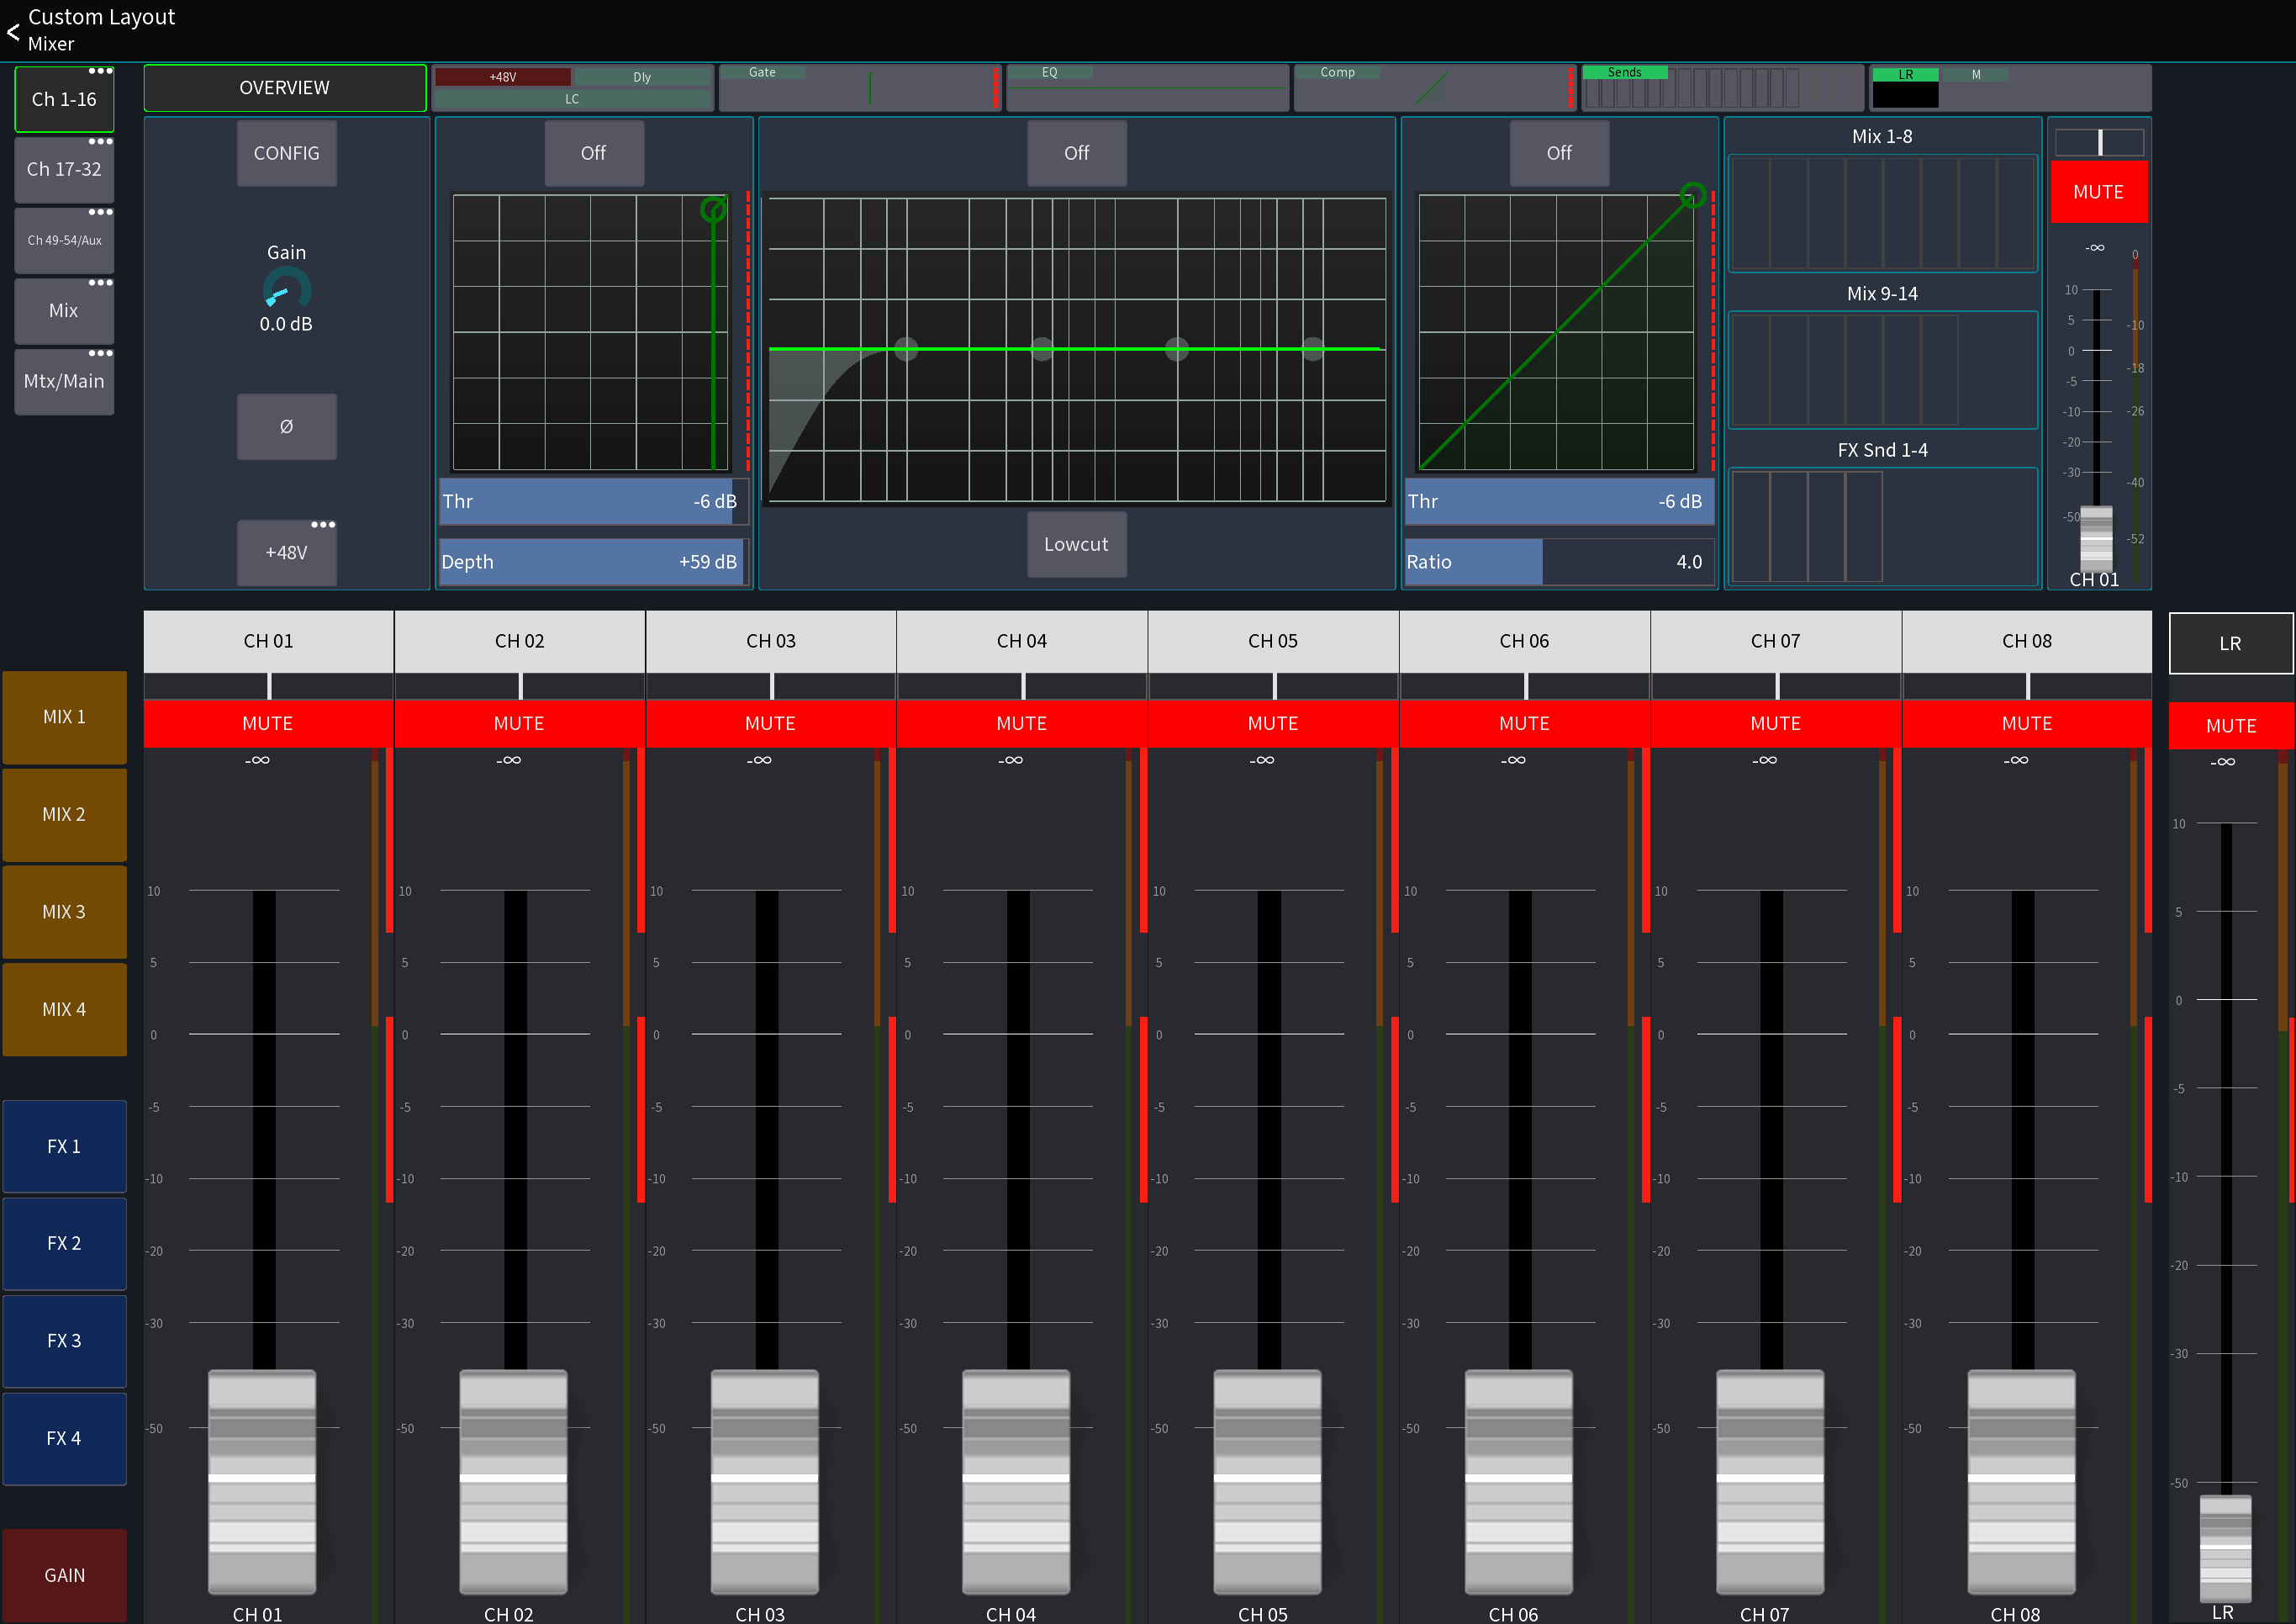This screenshot has width=2296, height=1624.
Task: Click the CH 05 pan slider
Action: [x=1273, y=685]
